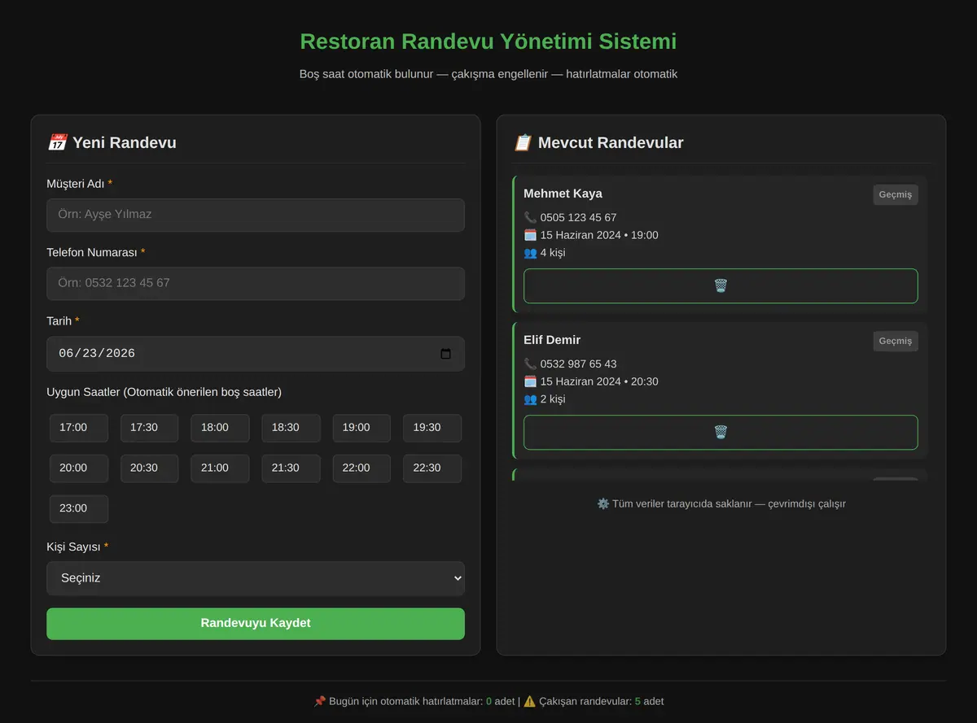Click the Tüm veriler tarayıcıda saklanır note
This screenshot has width=977, height=723.
pyautogui.click(x=721, y=504)
